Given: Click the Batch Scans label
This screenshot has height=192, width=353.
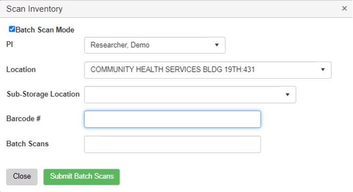Looking at the screenshot, I should point(27,144).
